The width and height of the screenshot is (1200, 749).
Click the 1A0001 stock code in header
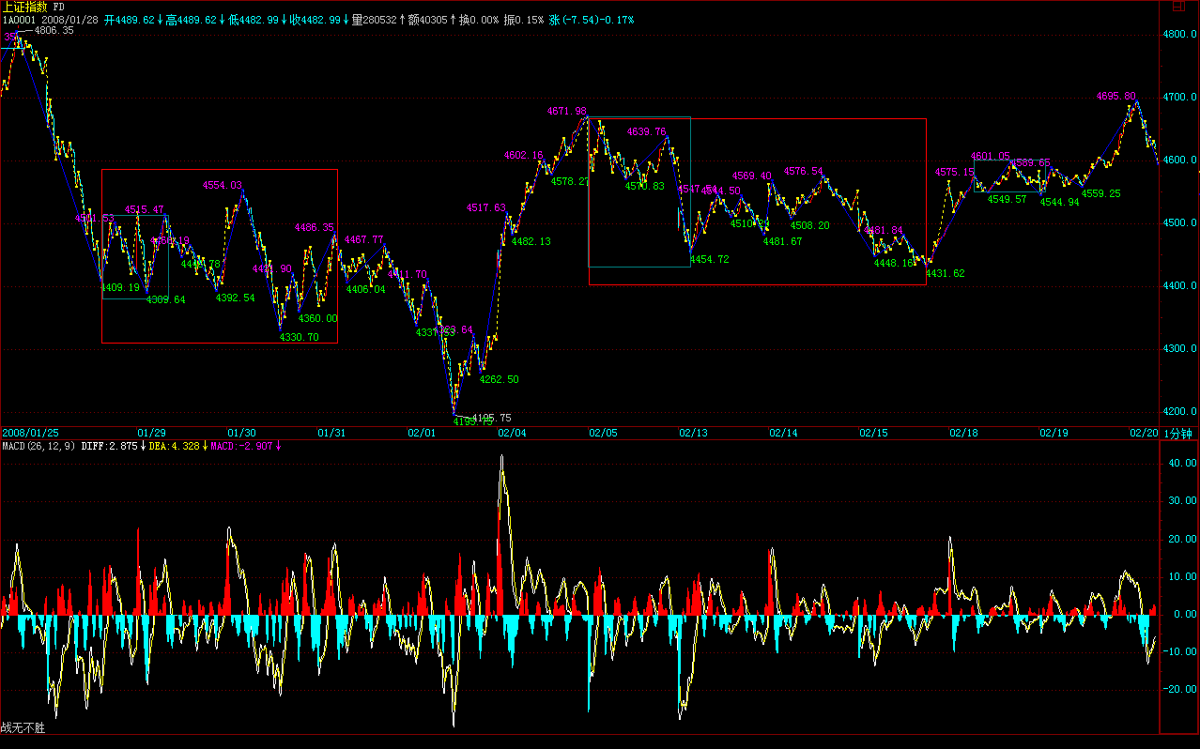(x=19, y=19)
